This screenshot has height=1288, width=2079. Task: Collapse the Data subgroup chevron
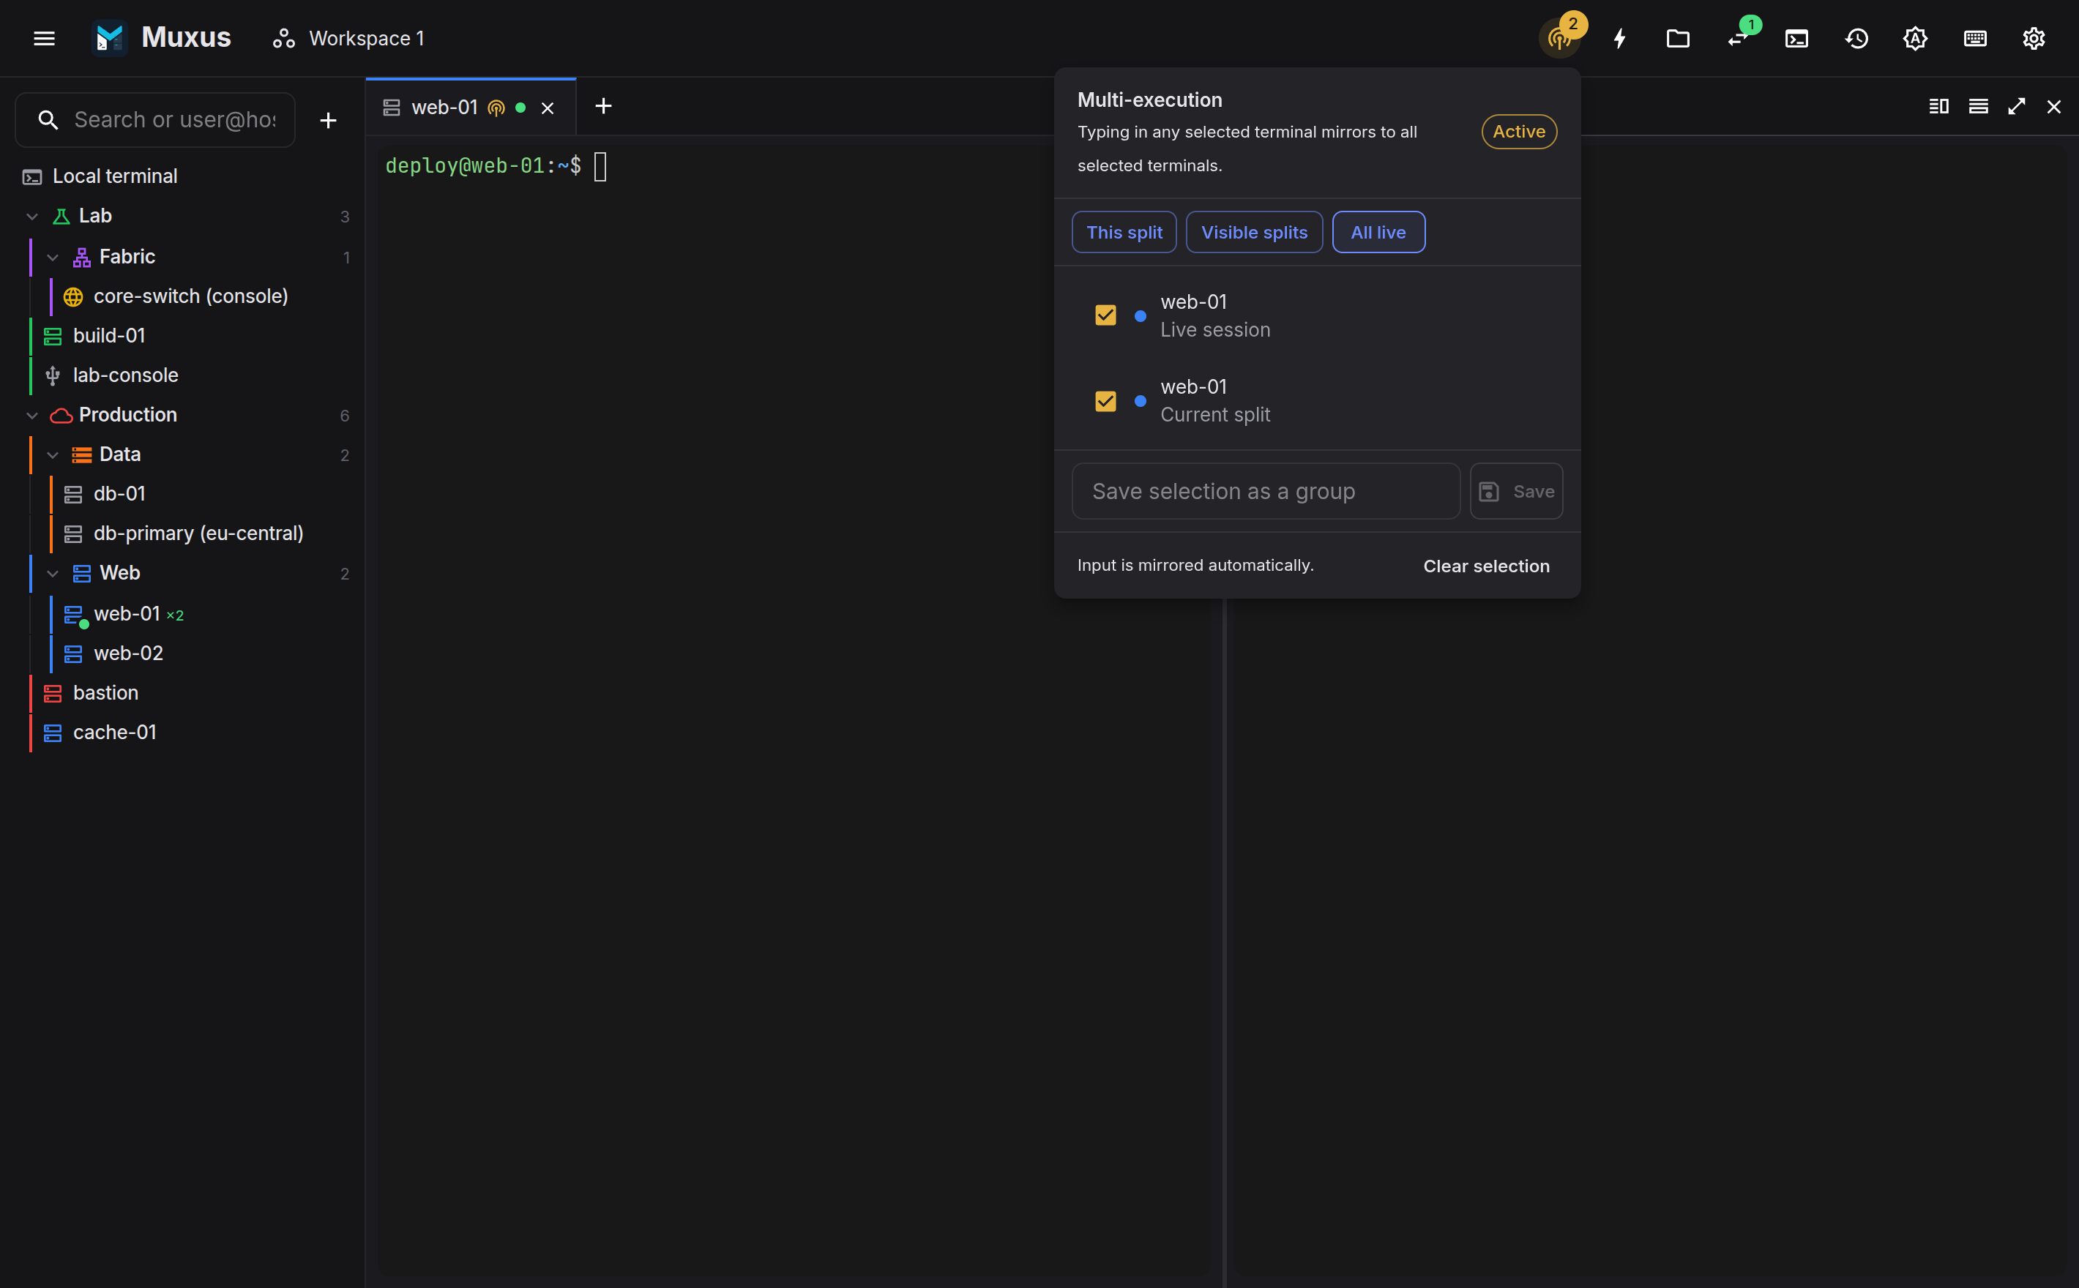[x=53, y=455]
